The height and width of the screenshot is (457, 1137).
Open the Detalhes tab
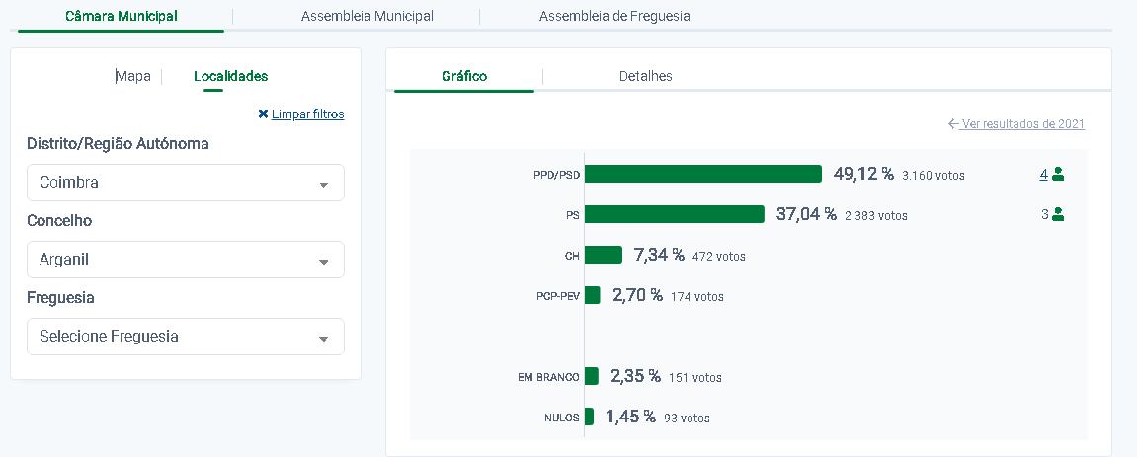click(645, 76)
